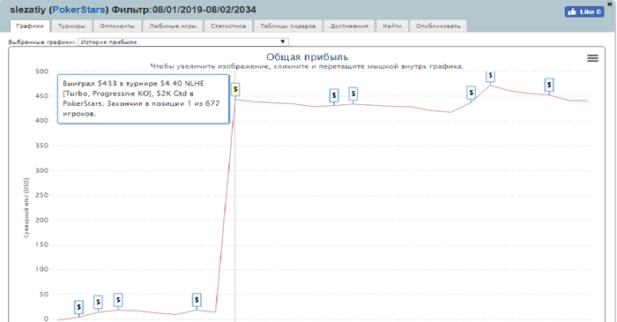This screenshot has width=617, height=322.
Task: Go to the Статистика tab
Action: (228, 26)
